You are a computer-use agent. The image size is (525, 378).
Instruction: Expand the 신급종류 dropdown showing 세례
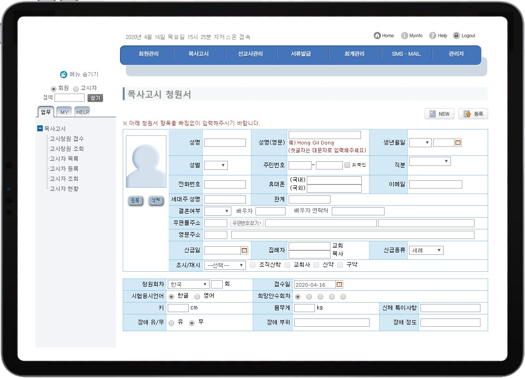426,250
